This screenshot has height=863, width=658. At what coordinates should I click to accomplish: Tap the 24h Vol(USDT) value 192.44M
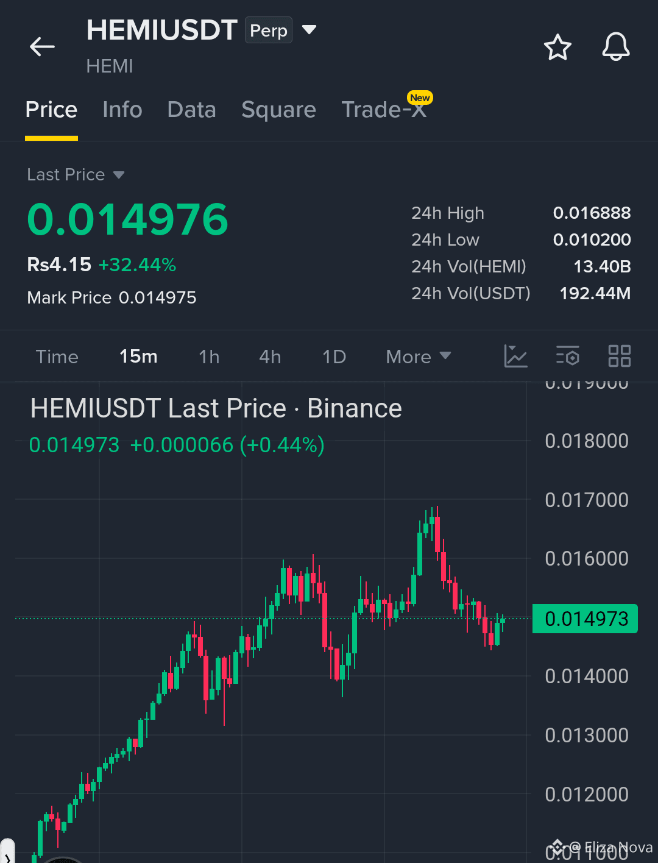coord(595,294)
